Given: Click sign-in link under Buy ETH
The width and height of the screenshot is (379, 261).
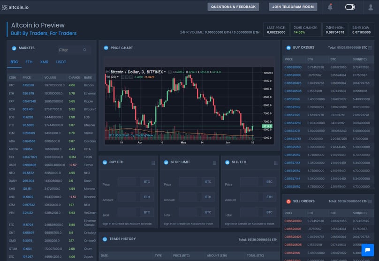Looking at the screenshot, I should [x=127, y=224].
